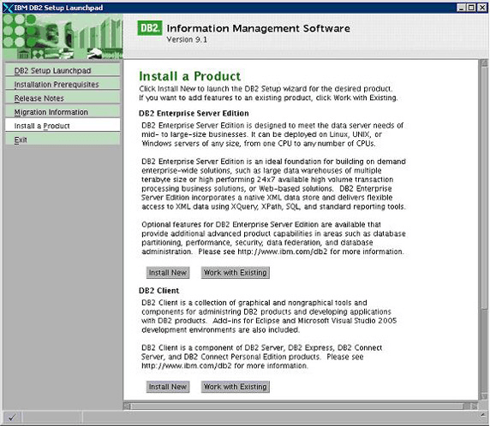This screenshot has width=490, height=426.
Task: Click the checkmark status icon at bottom left
Action: (x=12, y=417)
